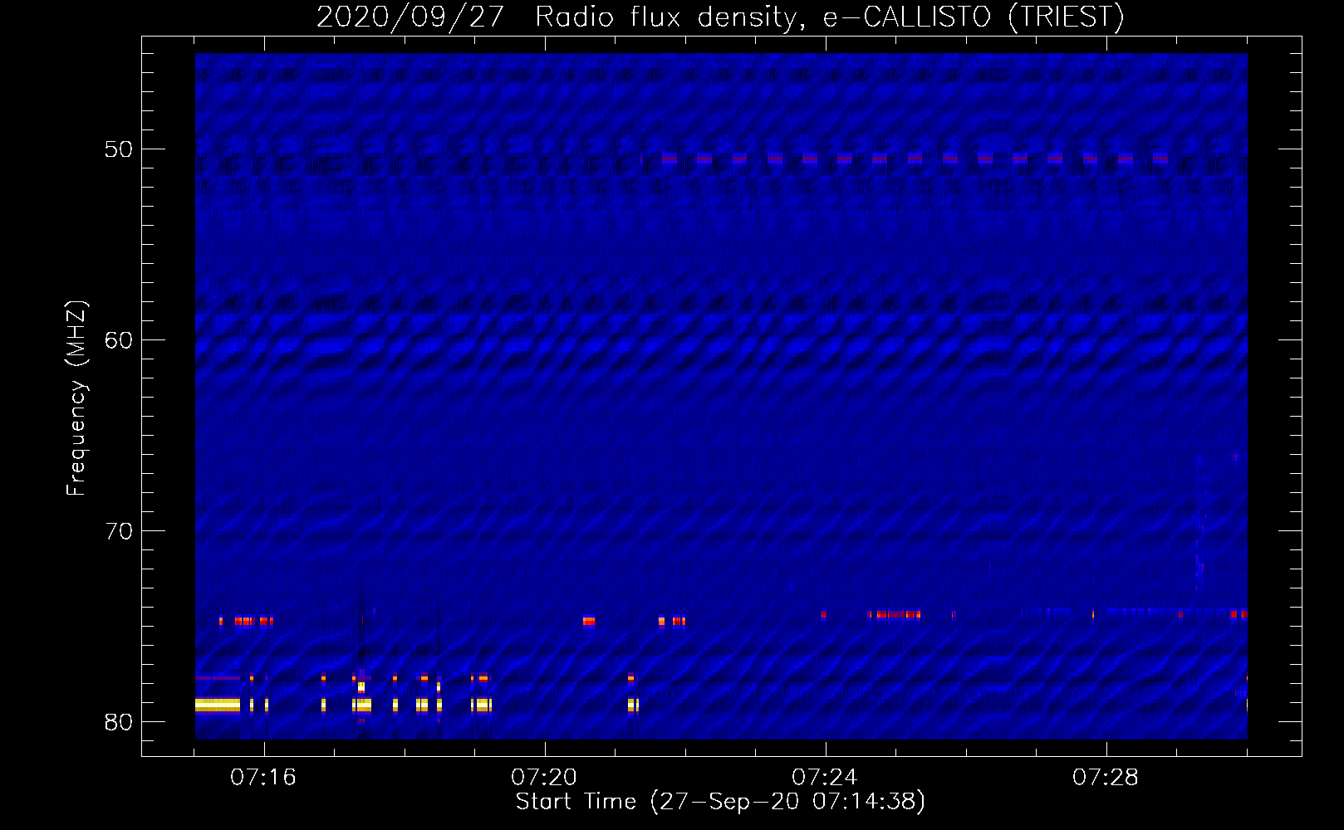
Task: Click the plot title "Radio flux density, e-CALLISTO (TRIEST)"
Action: click(829, 17)
